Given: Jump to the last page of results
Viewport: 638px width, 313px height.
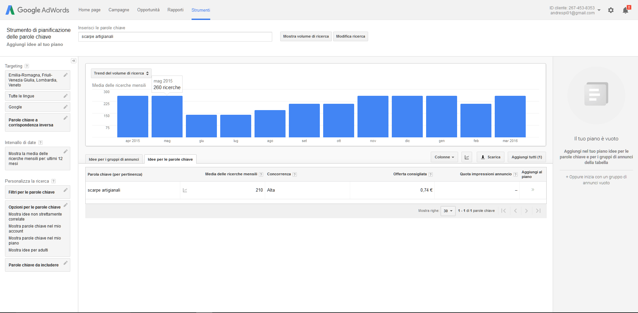Looking at the screenshot, I should pyautogui.click(x=538, y=211).
